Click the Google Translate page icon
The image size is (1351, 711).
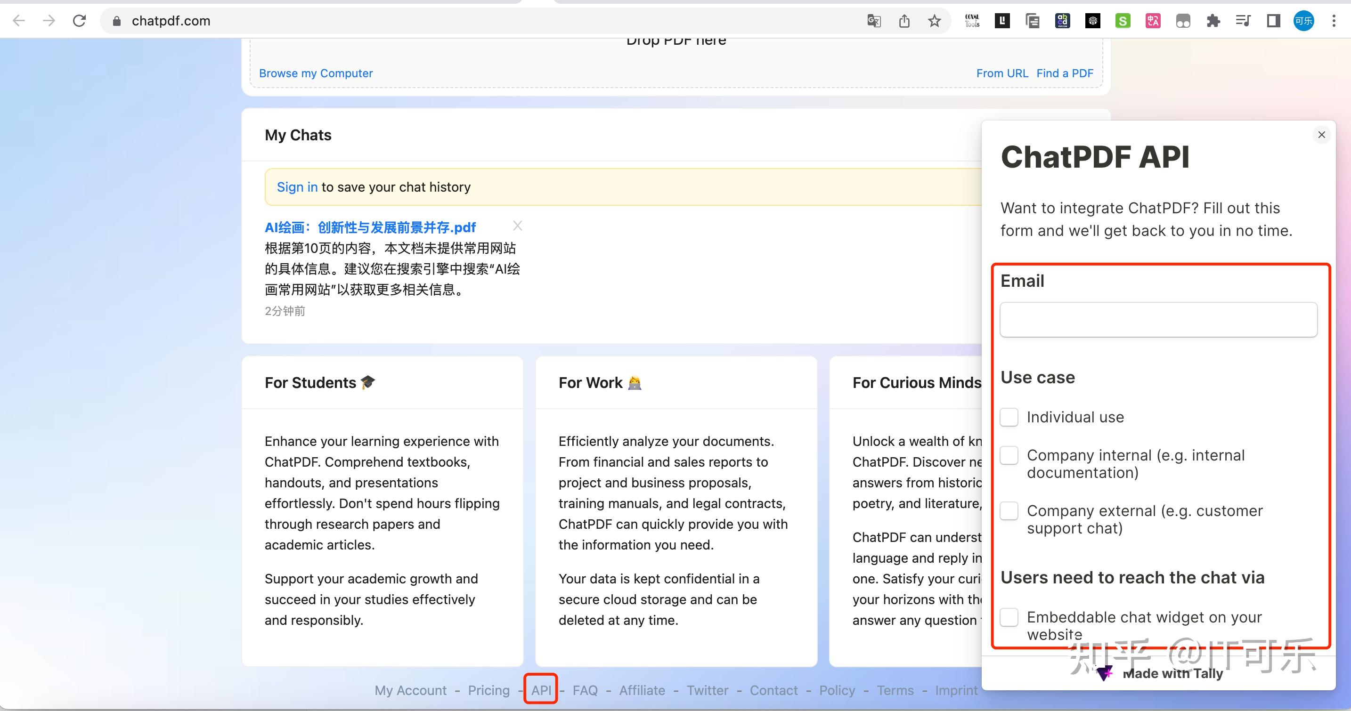[x=874, y=21]
